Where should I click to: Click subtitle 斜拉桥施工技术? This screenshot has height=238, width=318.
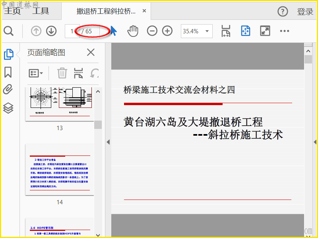click(x=245, y=134)
